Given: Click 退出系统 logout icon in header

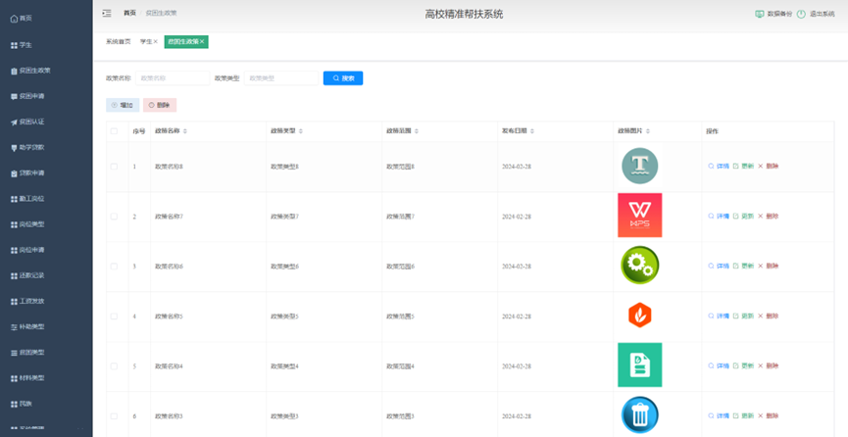Looking at the screenshot, I should point(801,14).
